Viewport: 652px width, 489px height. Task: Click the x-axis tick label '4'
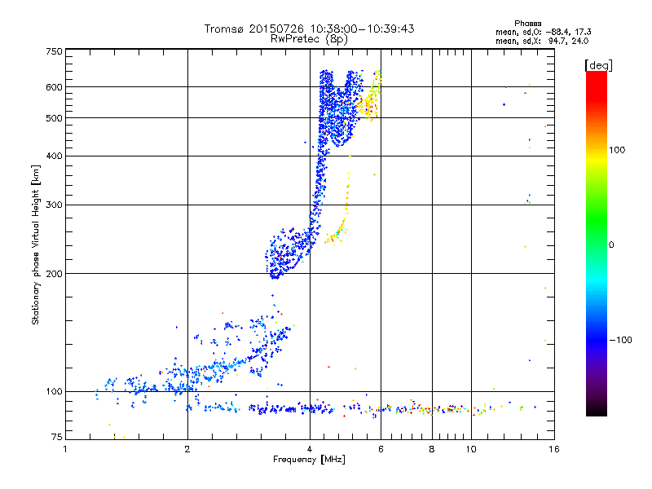(x=310, y=449)
